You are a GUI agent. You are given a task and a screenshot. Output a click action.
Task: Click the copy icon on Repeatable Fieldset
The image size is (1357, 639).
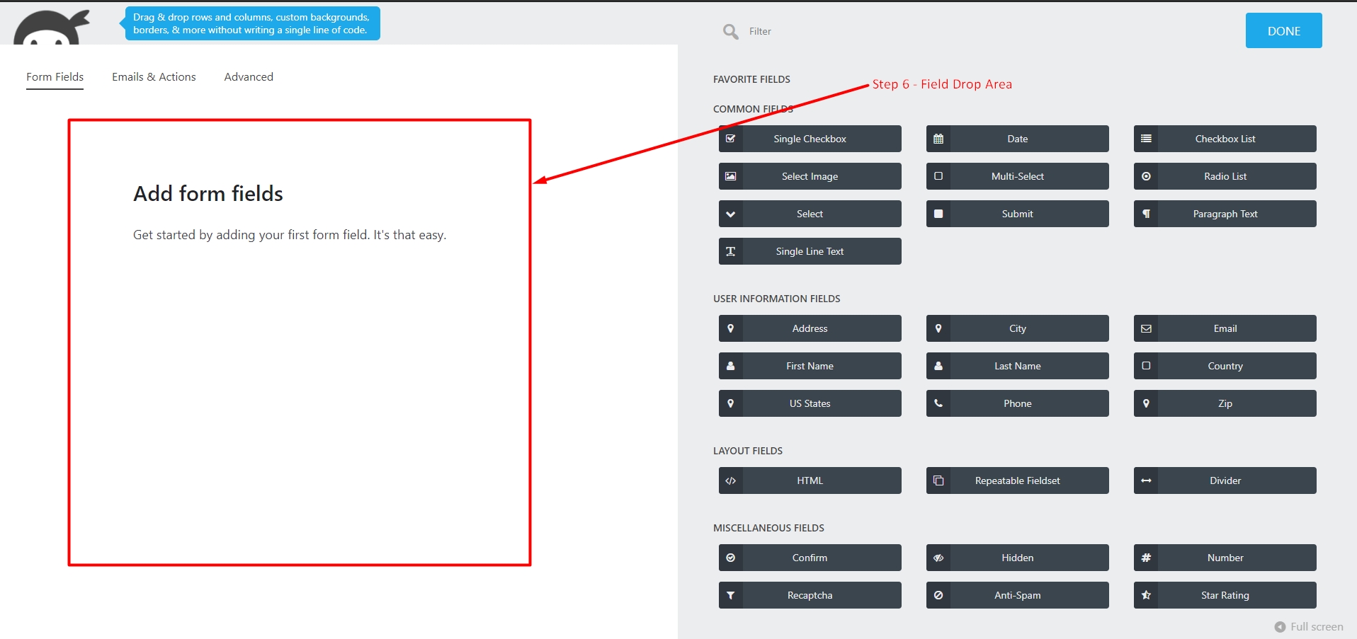pyautogui.click(x=938, y=480)
